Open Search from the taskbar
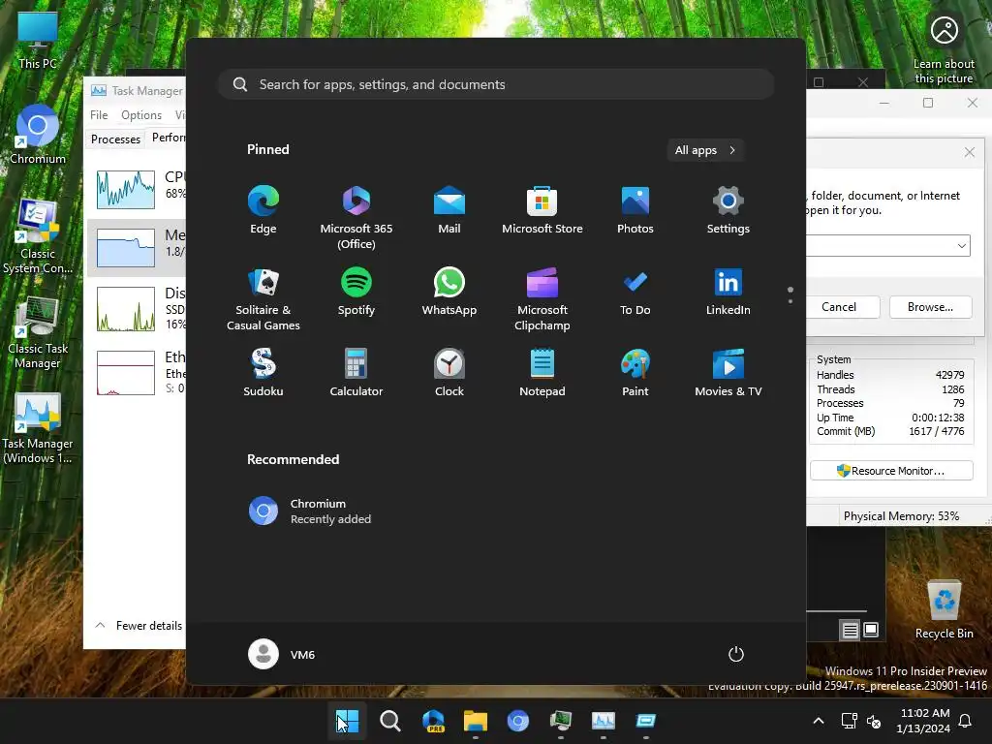Screen dimensions: 992x744 tap(390, 721)
